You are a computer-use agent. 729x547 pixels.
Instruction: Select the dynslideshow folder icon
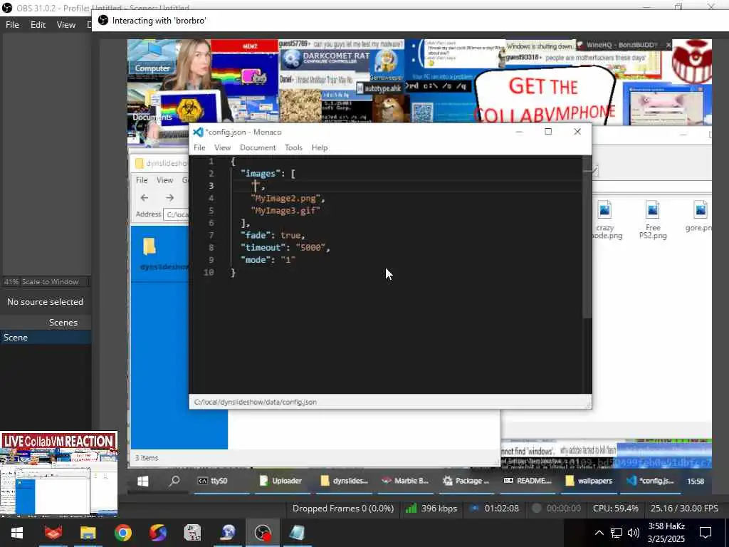point(150,247)
